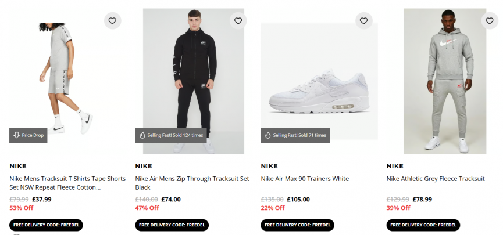Image resolution: width=503 pixels, height=235 pixels.
Task: Favorite the Nike Tape Shorts Set with heart icon
Action: pyautogui.click(x=112, y=21)
